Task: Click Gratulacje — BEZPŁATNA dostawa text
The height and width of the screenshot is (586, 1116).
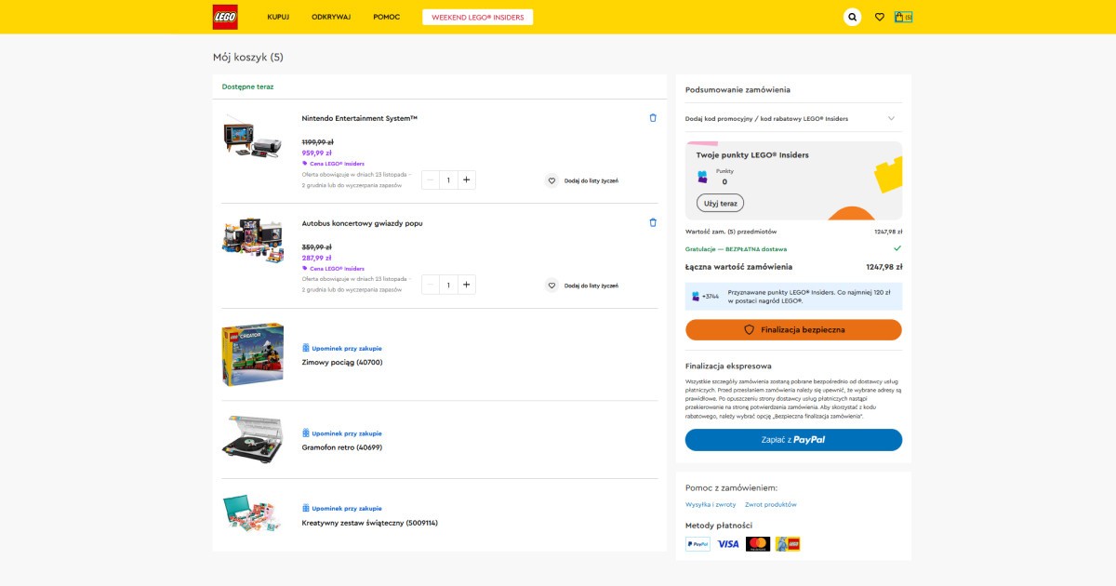Action: (x=737, y=249)
